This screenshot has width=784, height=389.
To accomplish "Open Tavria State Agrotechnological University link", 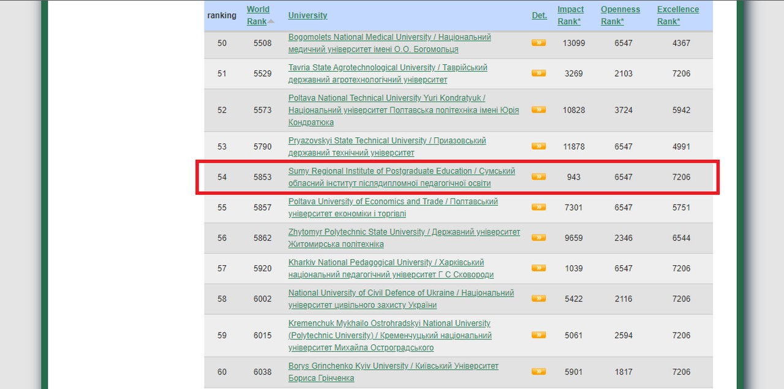I will [388, 74].
